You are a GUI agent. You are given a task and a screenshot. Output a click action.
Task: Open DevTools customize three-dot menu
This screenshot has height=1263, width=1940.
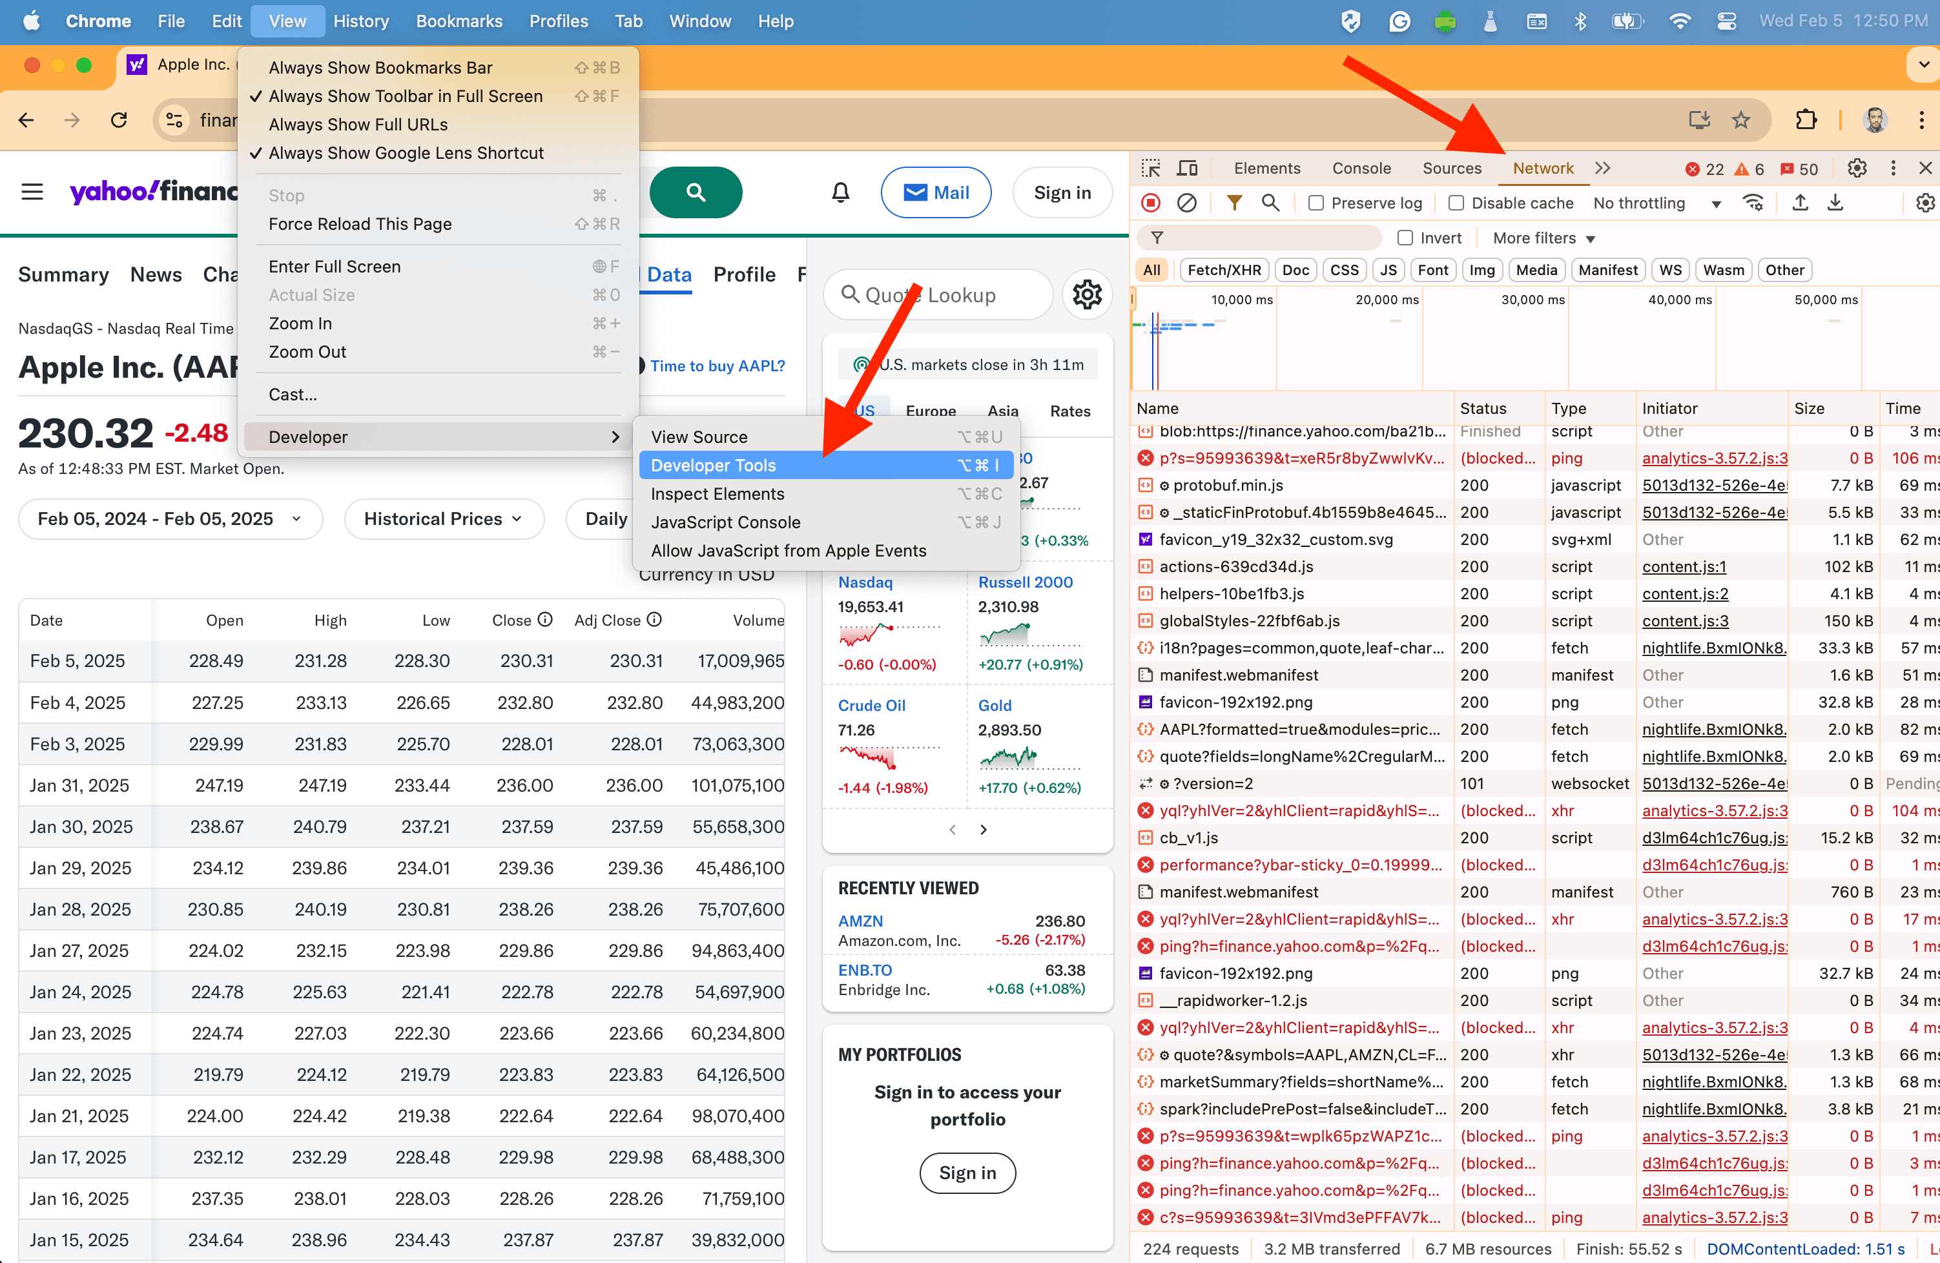pyautogui.click(x=1894, y=169)
